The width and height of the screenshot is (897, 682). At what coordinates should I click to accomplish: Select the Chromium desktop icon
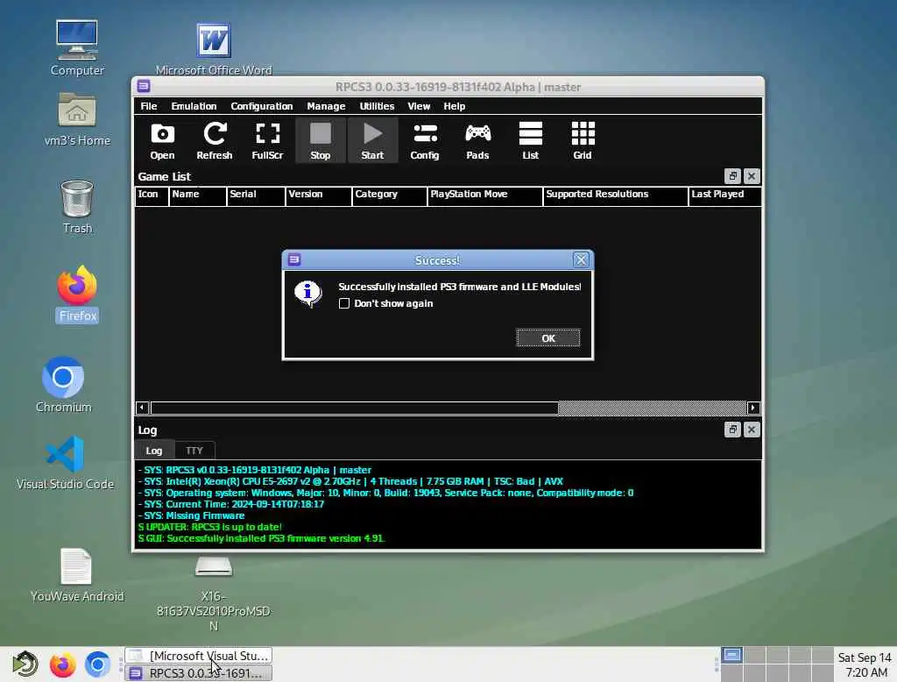[x=63, y=385]
